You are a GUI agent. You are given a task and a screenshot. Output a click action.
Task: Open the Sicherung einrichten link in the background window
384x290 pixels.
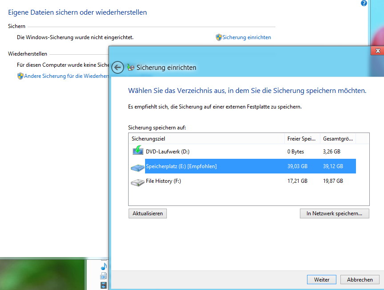(x=247, y=37)
